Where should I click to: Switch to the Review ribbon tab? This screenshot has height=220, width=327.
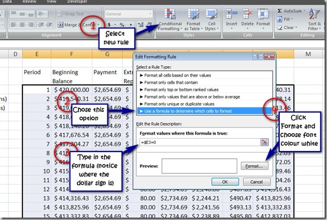[30, 2]
